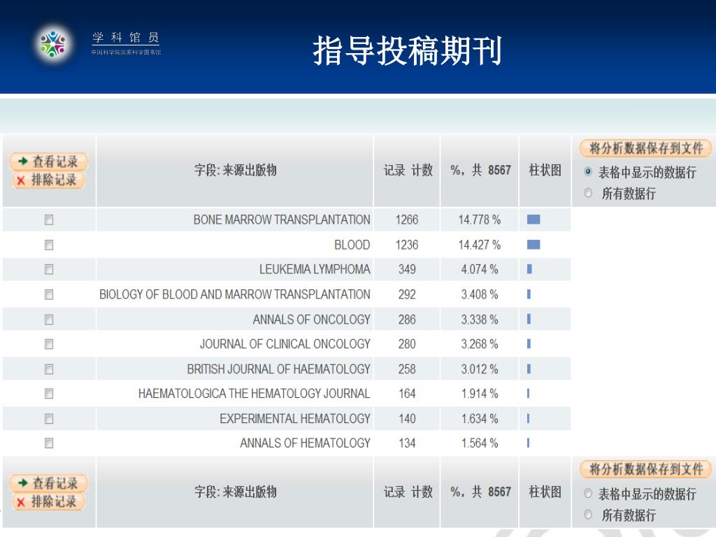The width and height of the screenshot is (716, 537).
Task: Enable JOURNAL OF CLINICAL ONCOLOGY checkbox
Action: pos(49,343)
